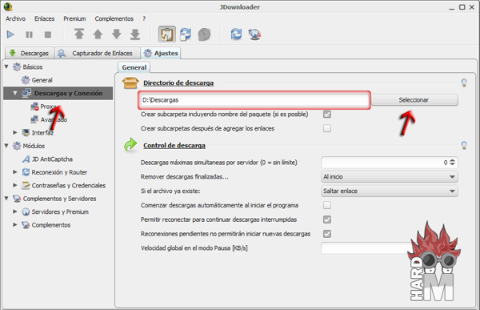
Task: Click the Contraseñas y Credenciales icon
Action: [x=26, y=185]
